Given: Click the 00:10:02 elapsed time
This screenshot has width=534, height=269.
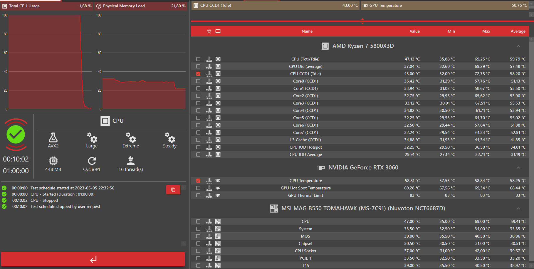Looking at the screenshot, I should click(x=16, y=159).
